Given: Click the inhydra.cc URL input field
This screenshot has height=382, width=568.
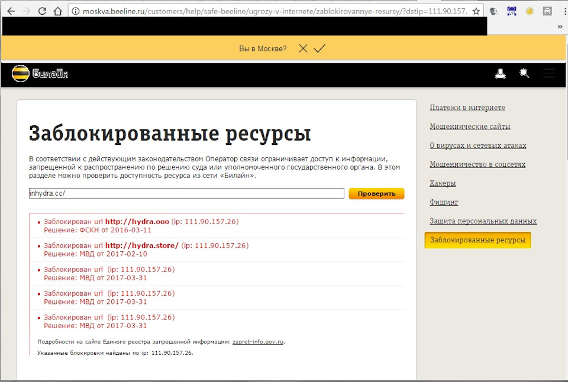Looking at the screenshot, I should point(186,193).
